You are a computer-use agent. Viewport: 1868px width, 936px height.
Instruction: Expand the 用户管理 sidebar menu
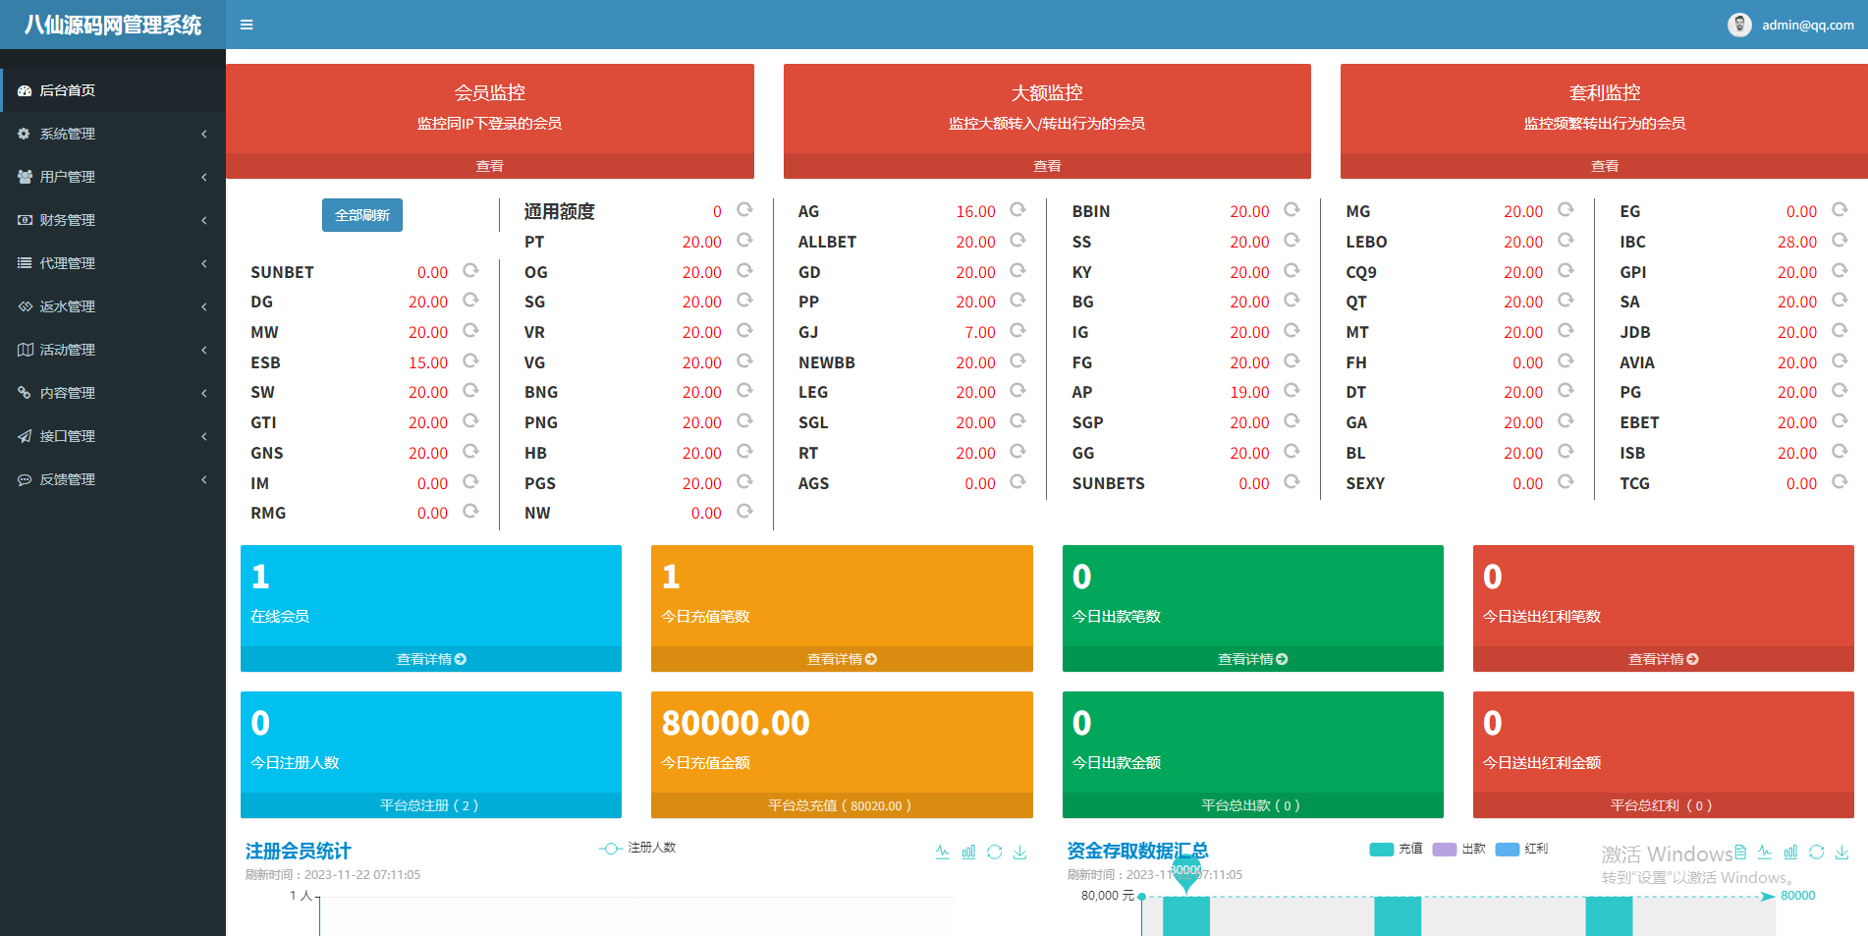click(113, 177)
